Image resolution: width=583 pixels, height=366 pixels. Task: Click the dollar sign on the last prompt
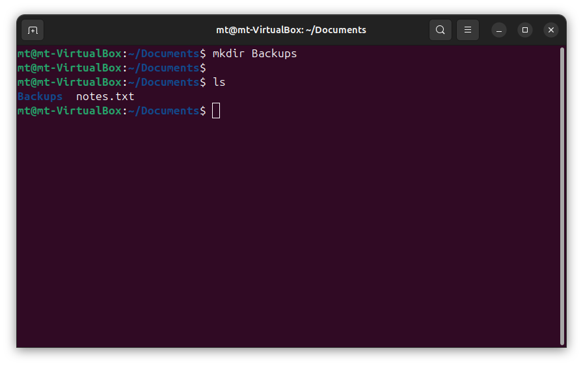(x=202, y=111)
